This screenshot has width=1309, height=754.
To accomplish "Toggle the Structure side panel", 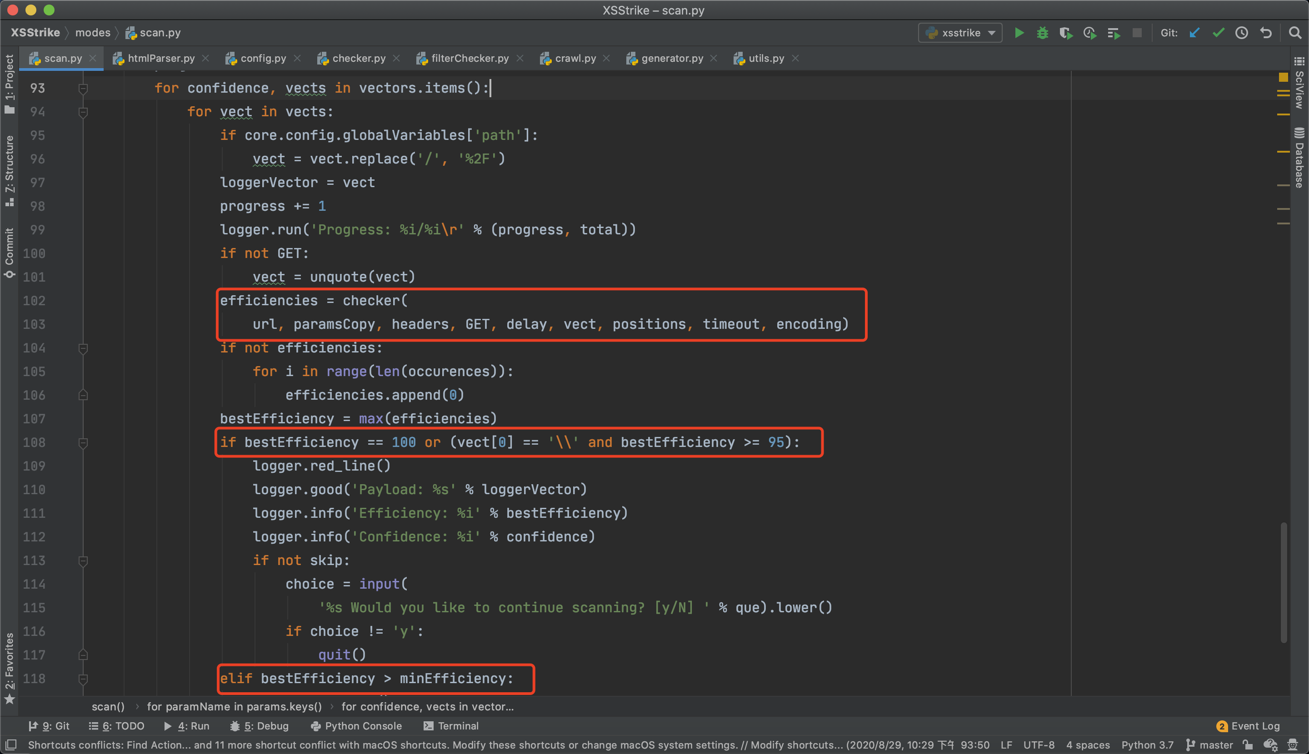I will (10, 170).
